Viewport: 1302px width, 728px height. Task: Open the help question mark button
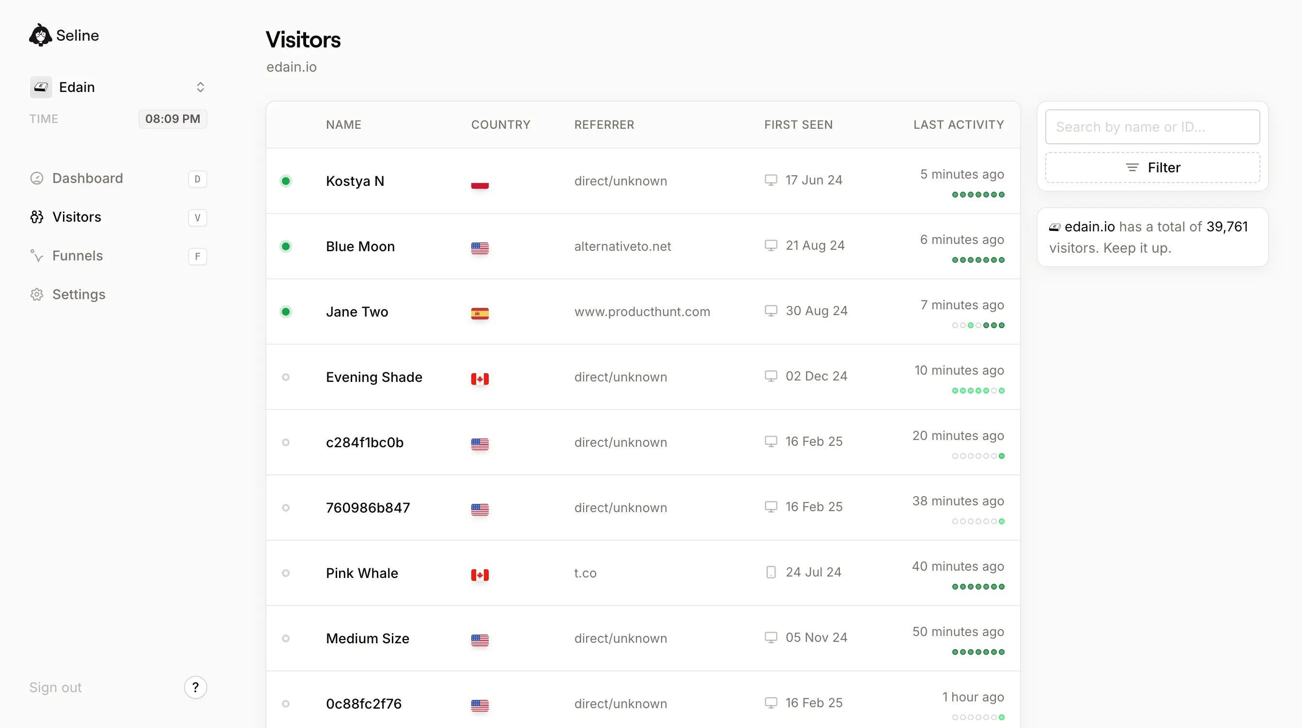point(195,687)
